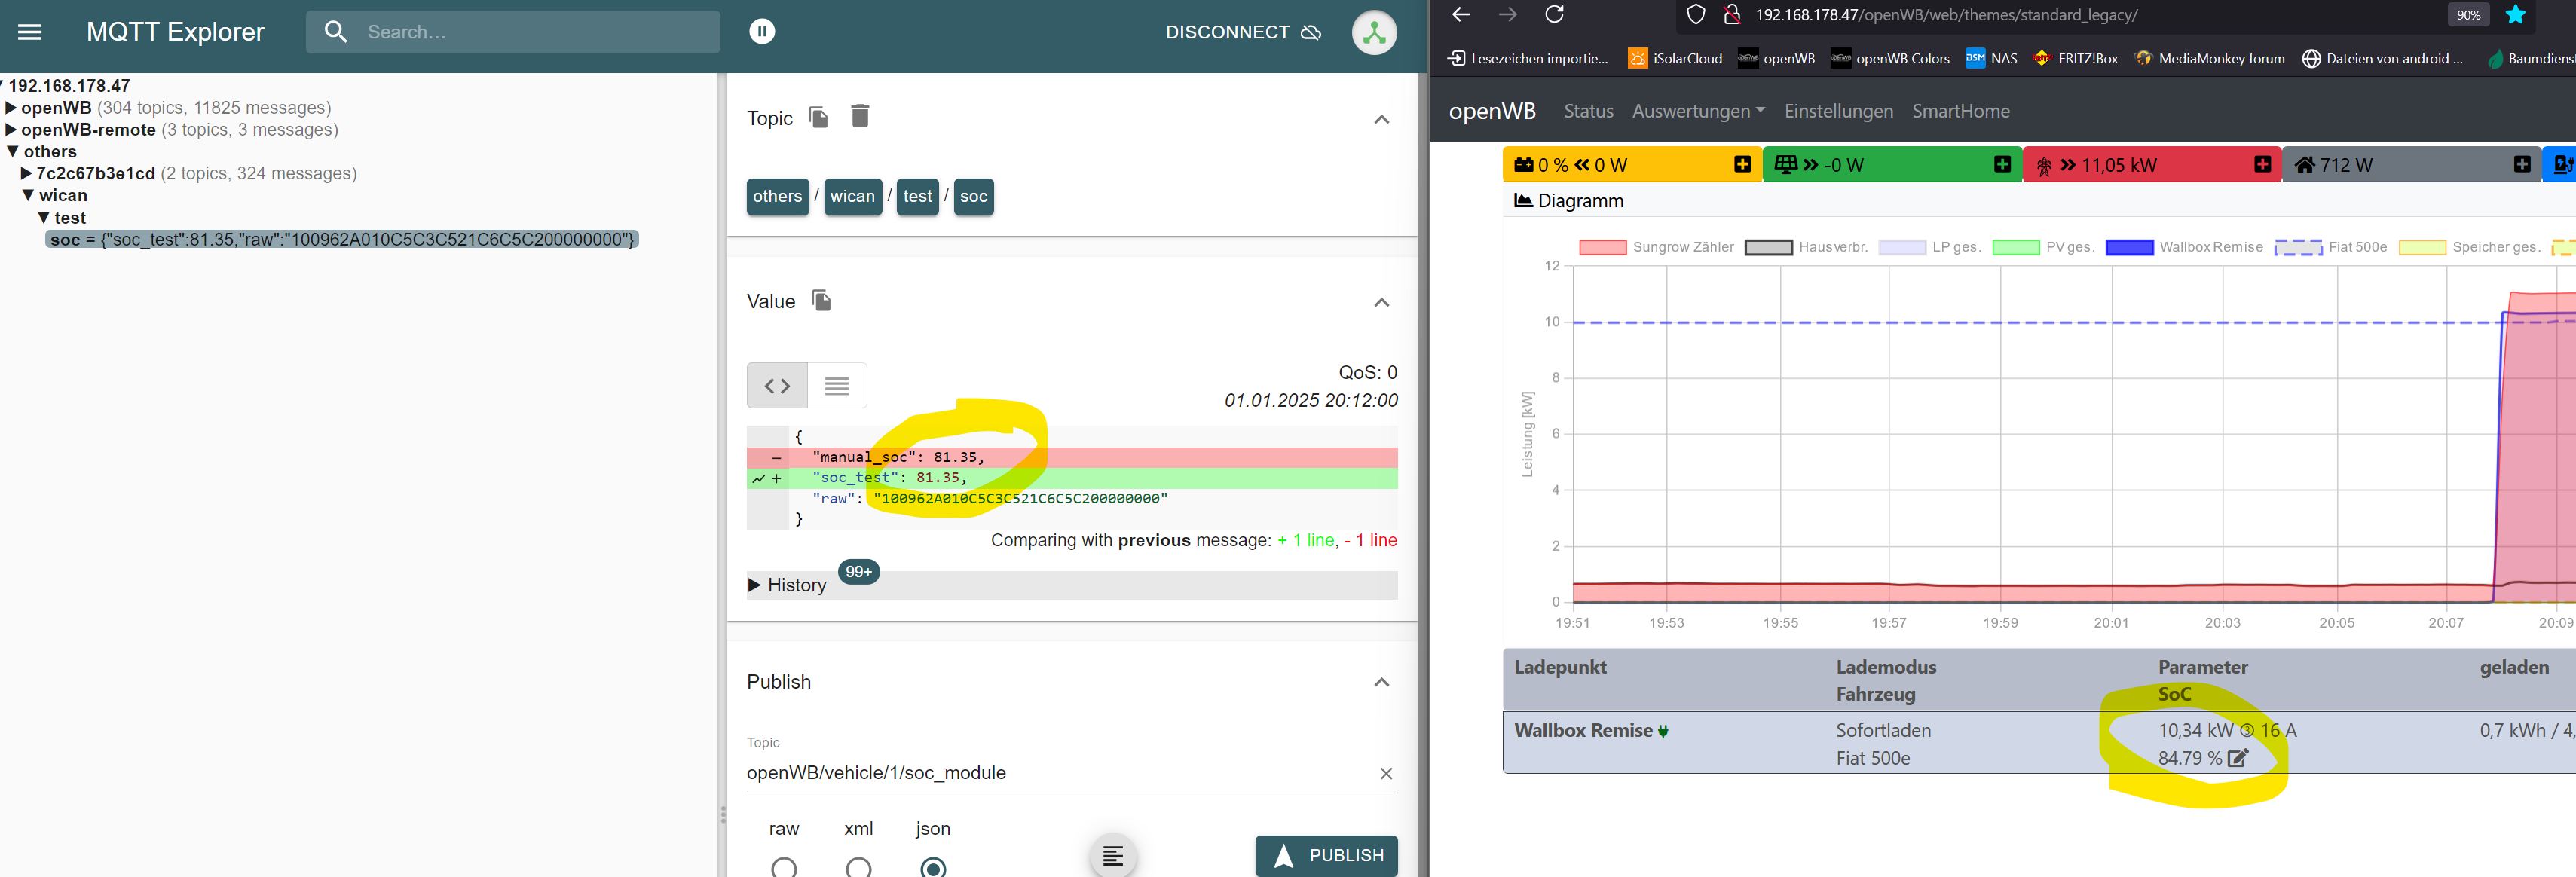
Task: Expand the openWB topic tree node
Action: 11,108
